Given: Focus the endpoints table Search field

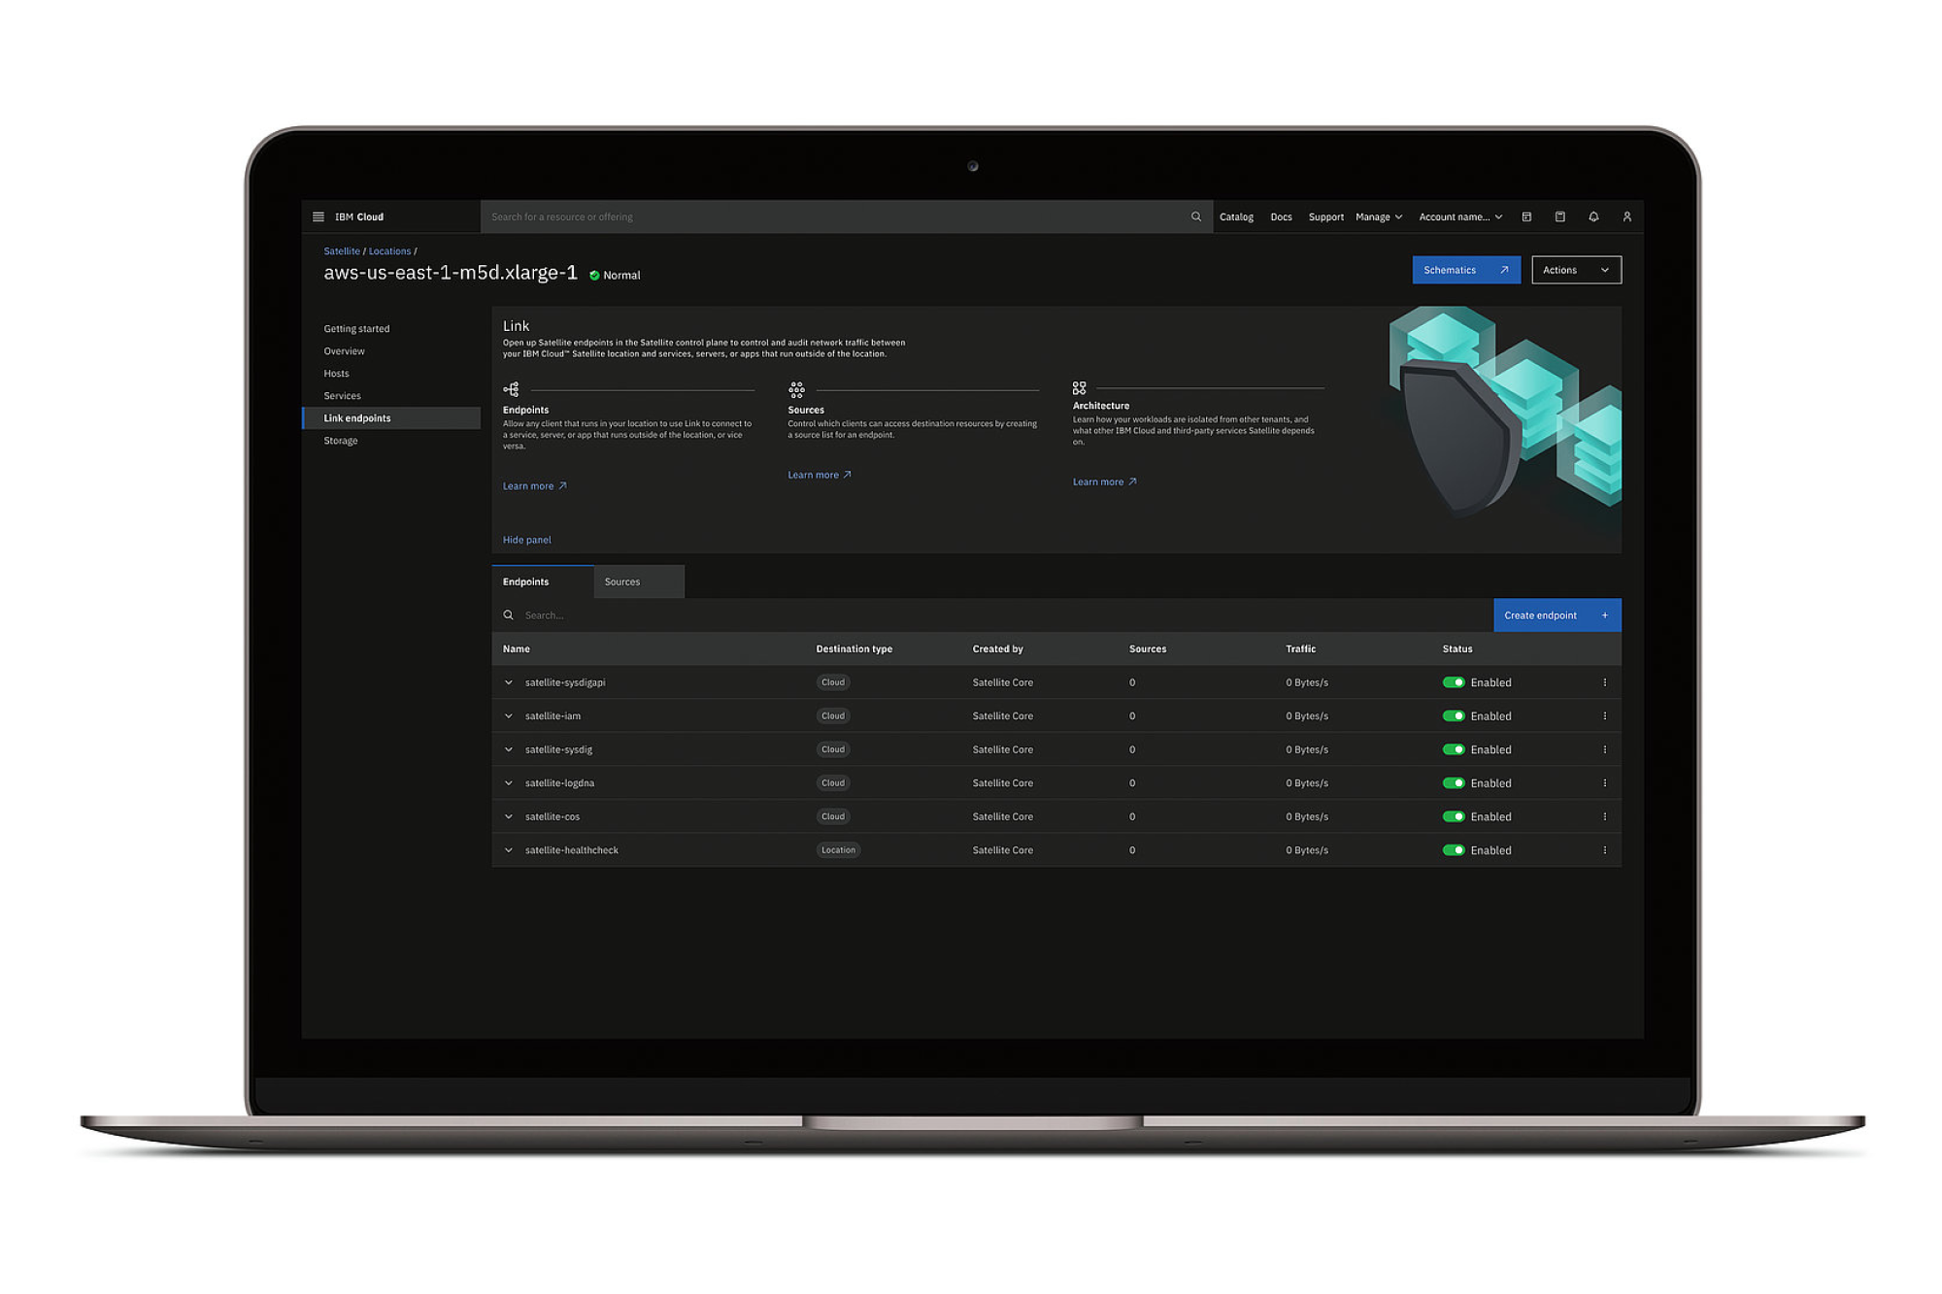Looking at the screenshot, I should pyautogui.click(x=992, y=614).
